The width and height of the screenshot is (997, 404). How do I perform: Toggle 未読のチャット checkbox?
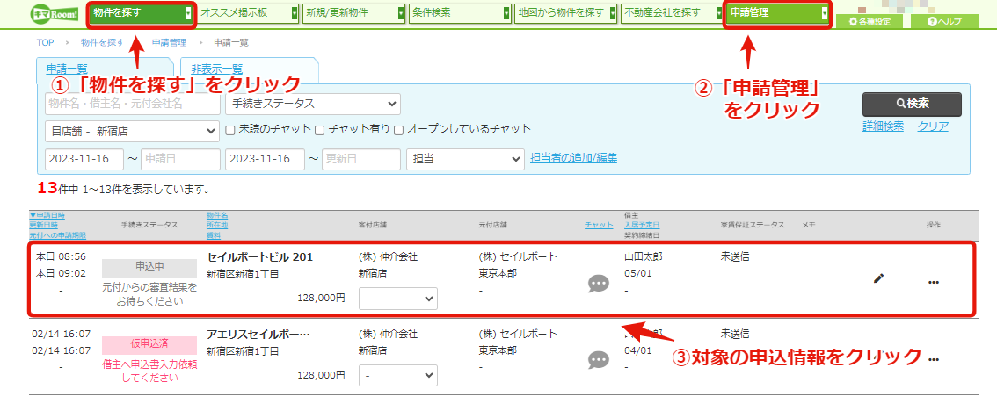(x=231, y=130)
